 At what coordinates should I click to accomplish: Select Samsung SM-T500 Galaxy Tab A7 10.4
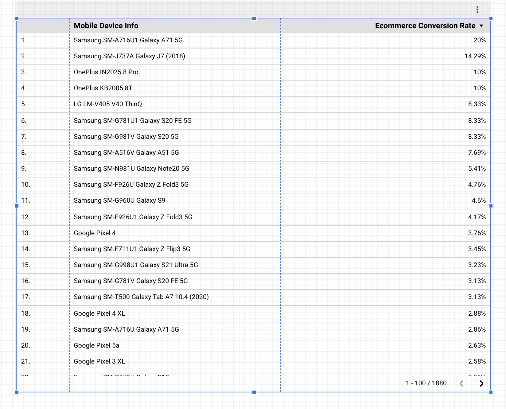[253, 297]
